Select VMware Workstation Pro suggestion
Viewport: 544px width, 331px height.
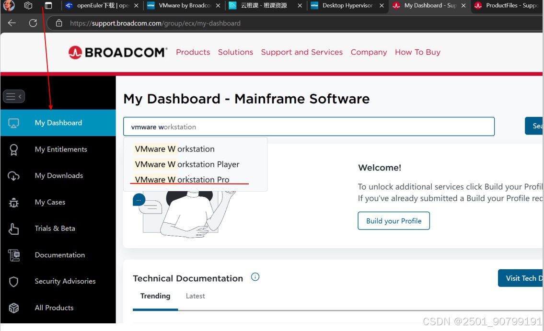coord(182,180)
